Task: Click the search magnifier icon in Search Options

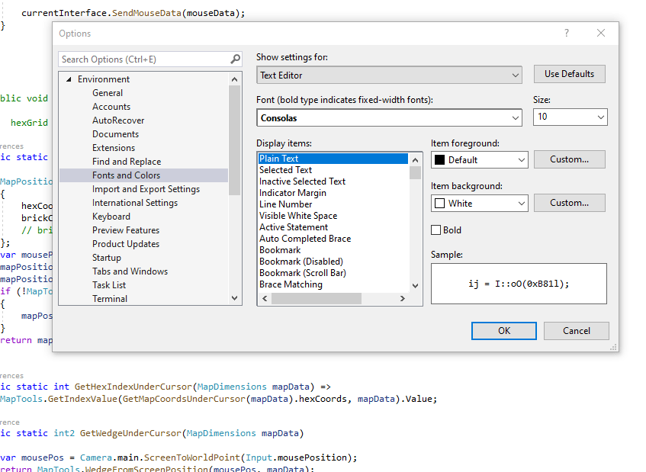Action: (236, 59)
